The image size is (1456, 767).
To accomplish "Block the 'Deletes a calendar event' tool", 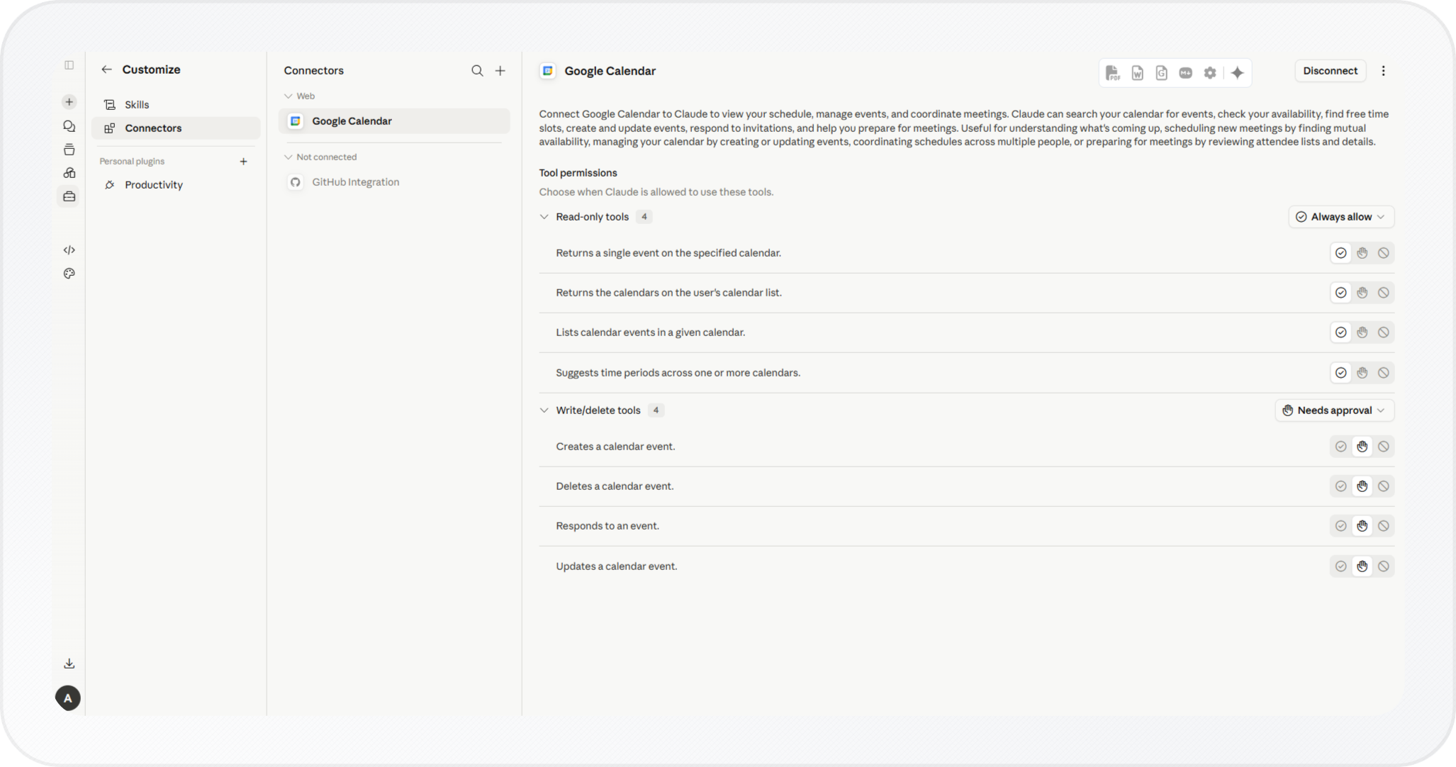I will tap(1383, 486).
